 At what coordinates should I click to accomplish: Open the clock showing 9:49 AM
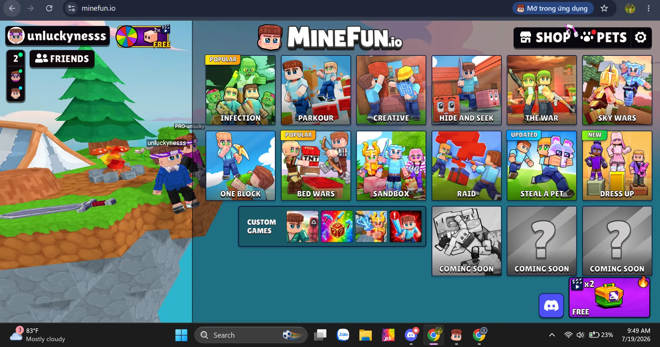click(x=636, y=335)
